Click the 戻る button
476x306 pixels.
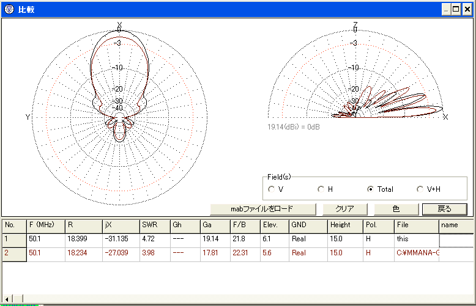pos(444,209)
